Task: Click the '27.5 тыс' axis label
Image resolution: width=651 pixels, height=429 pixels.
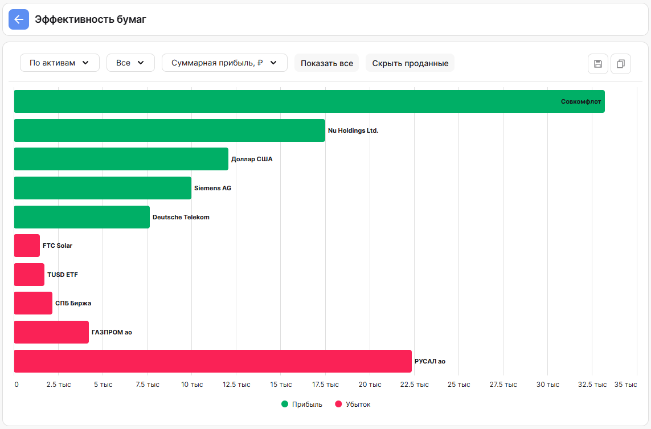Action: (503, 385)
